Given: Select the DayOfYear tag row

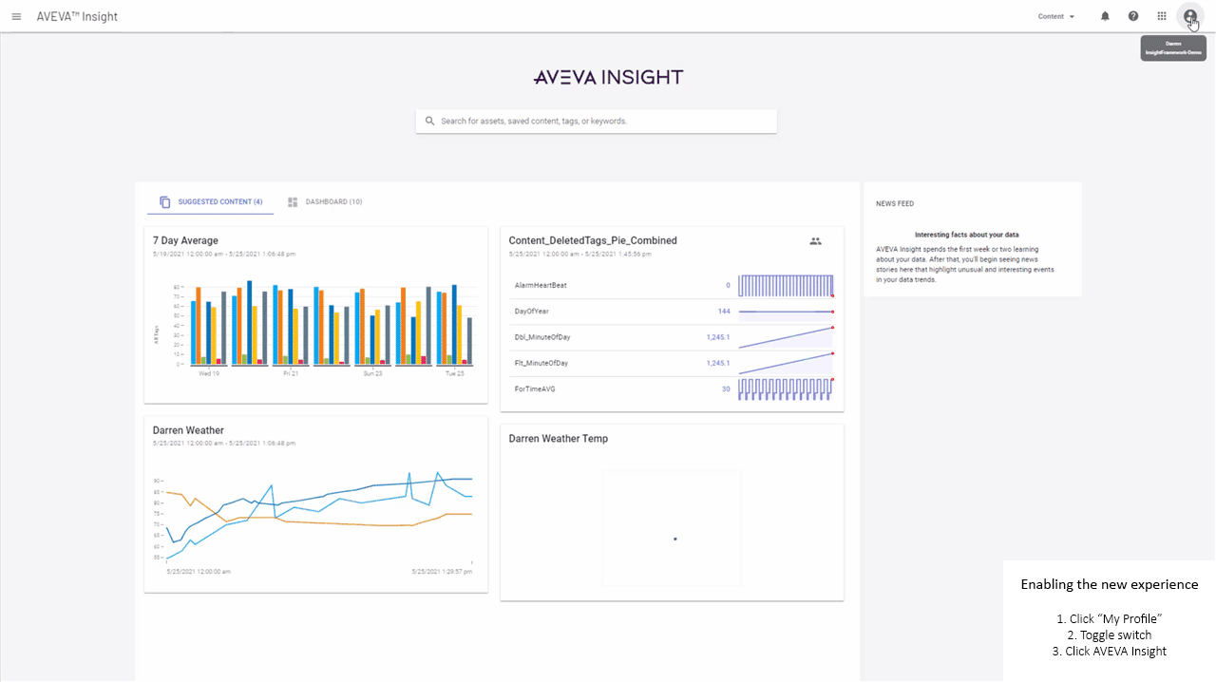Looking at the screenshot, I should coord(534,311).
